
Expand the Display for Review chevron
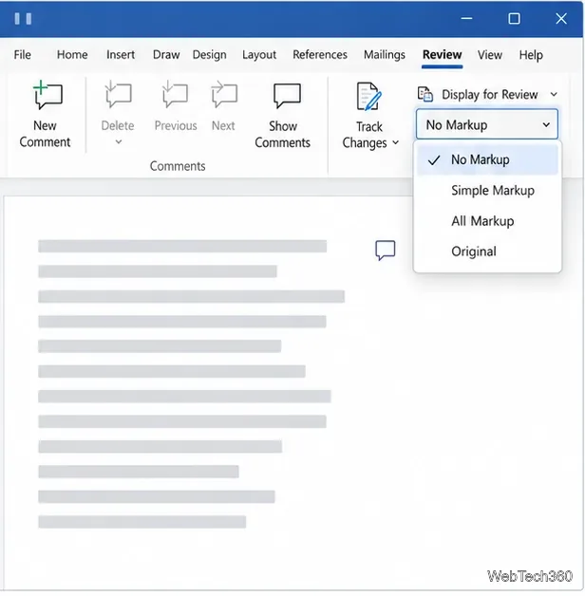[554, 94]
